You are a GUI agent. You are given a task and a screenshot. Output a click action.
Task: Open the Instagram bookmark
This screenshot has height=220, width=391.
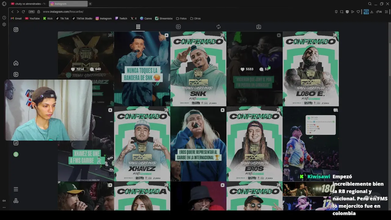coord(104,18)
